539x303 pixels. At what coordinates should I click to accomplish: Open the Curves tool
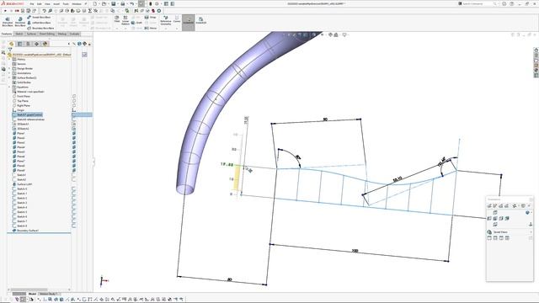pyautogui.click(x=177, y=19)
